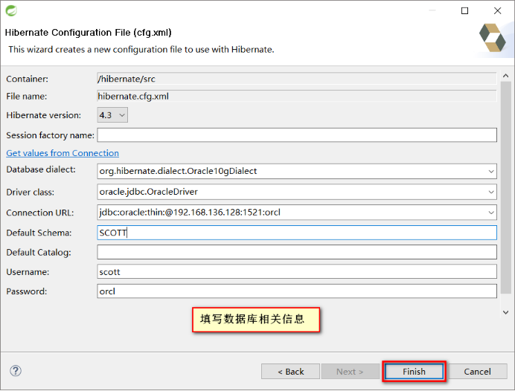The image size is (515, 391).
Task: Click the File name field hibernate.cfg.xml
Action: coord(297,96)
